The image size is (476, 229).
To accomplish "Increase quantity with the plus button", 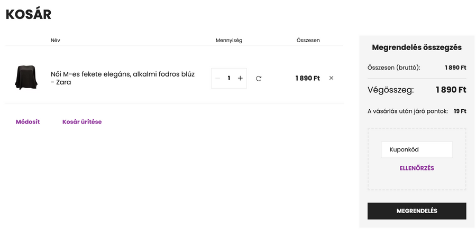I will pos(240,78).
